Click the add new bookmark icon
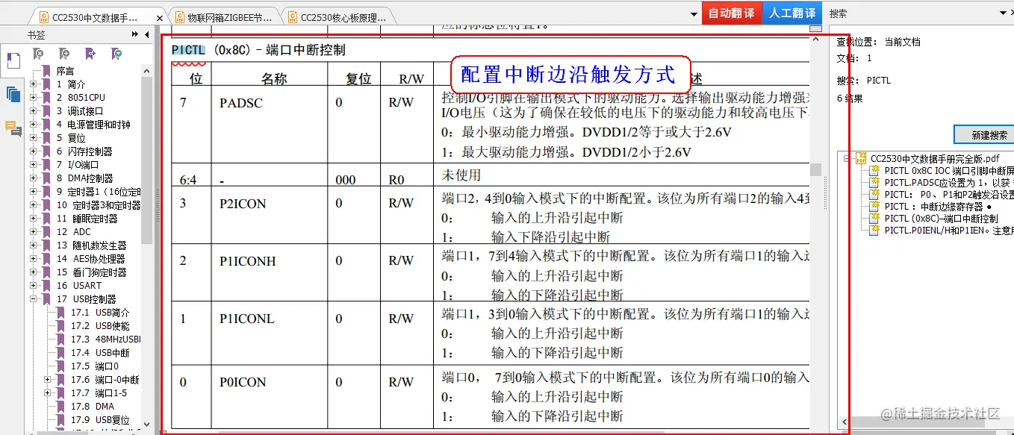1014x435 pixels. point(64,54)
